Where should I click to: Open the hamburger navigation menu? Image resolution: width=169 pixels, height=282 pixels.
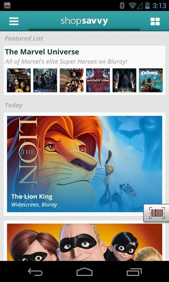point(14,21)
